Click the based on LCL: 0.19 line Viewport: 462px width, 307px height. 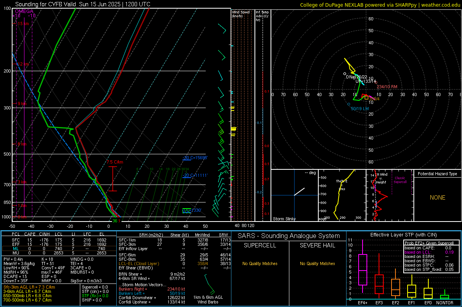click(429, 252)
